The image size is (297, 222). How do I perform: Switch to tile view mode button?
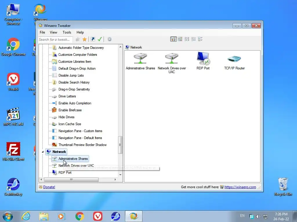200,39
